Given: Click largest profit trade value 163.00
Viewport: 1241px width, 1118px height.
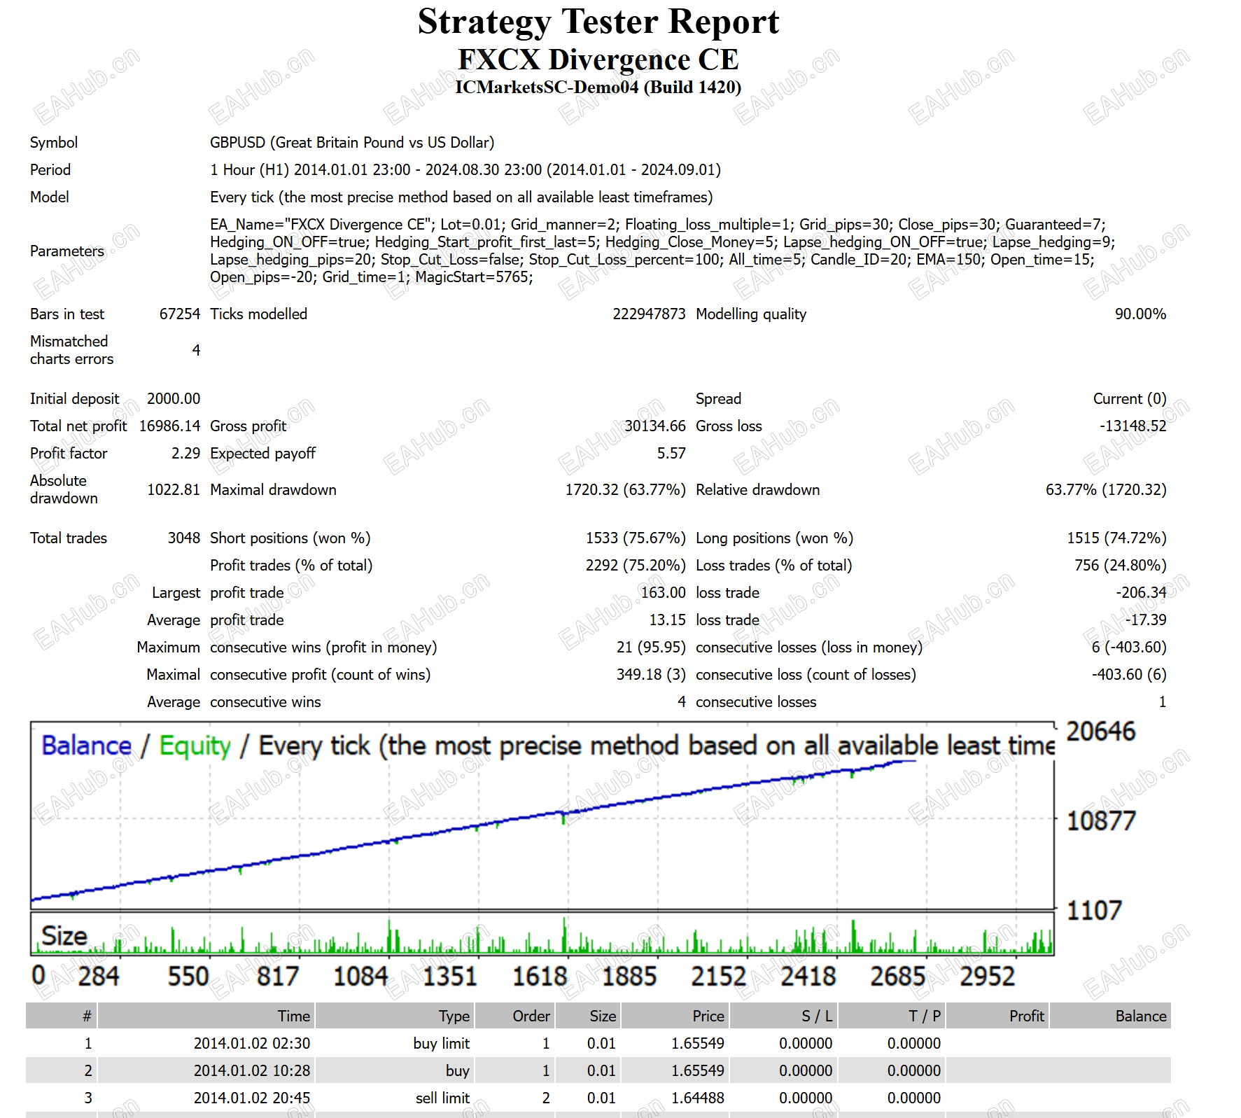Looking at the screenshot, I should click(x=664, y=593).
